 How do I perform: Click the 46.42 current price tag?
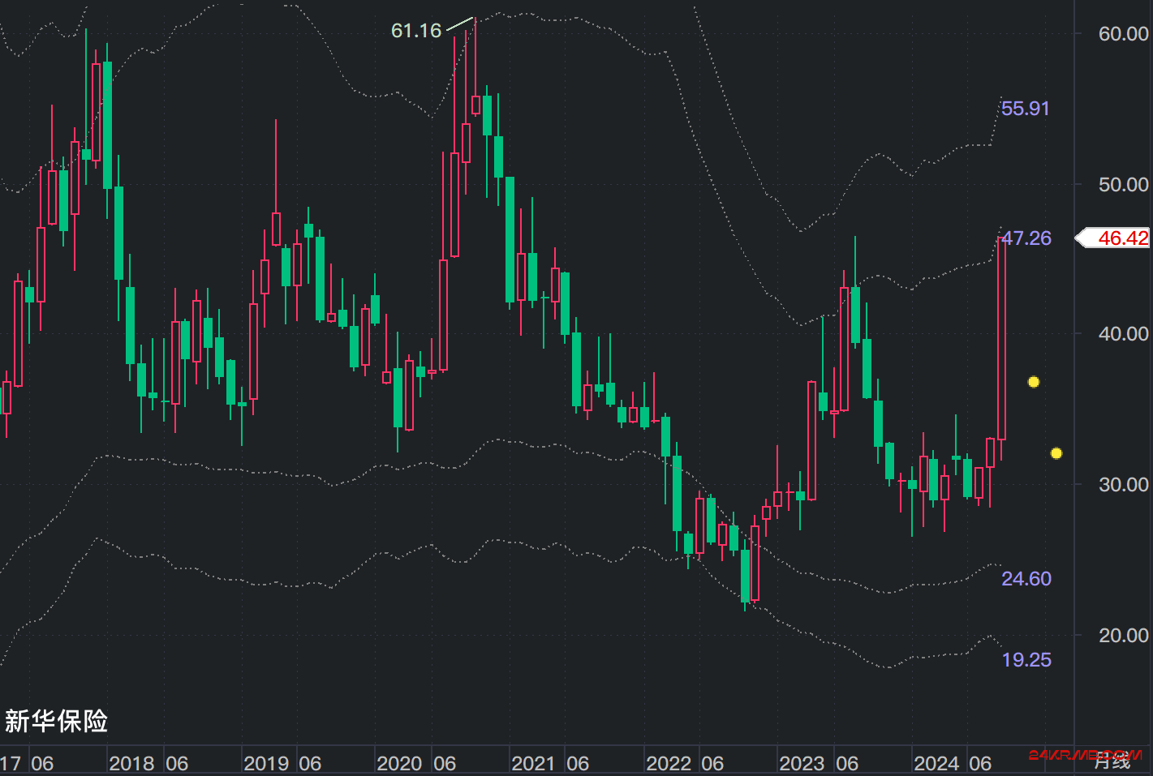[x=1113, y=238]
